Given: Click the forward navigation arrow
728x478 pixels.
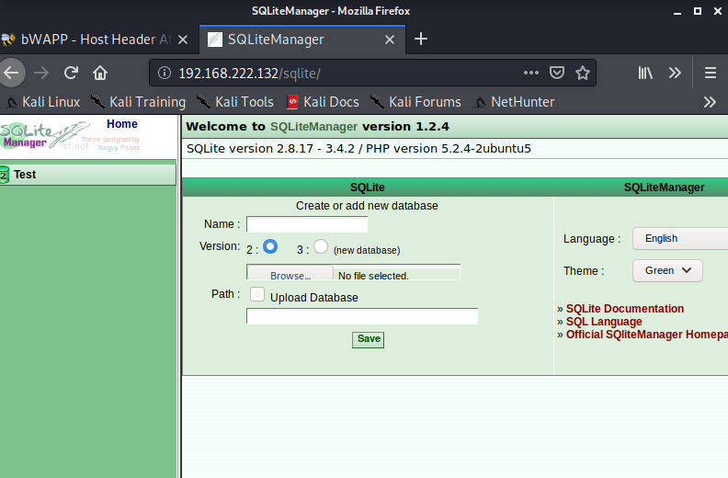Looking at the screenshot, I should point(41,73).
